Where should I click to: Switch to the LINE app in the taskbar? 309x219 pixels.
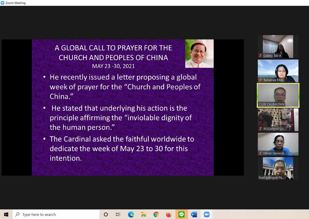(181, 214)
